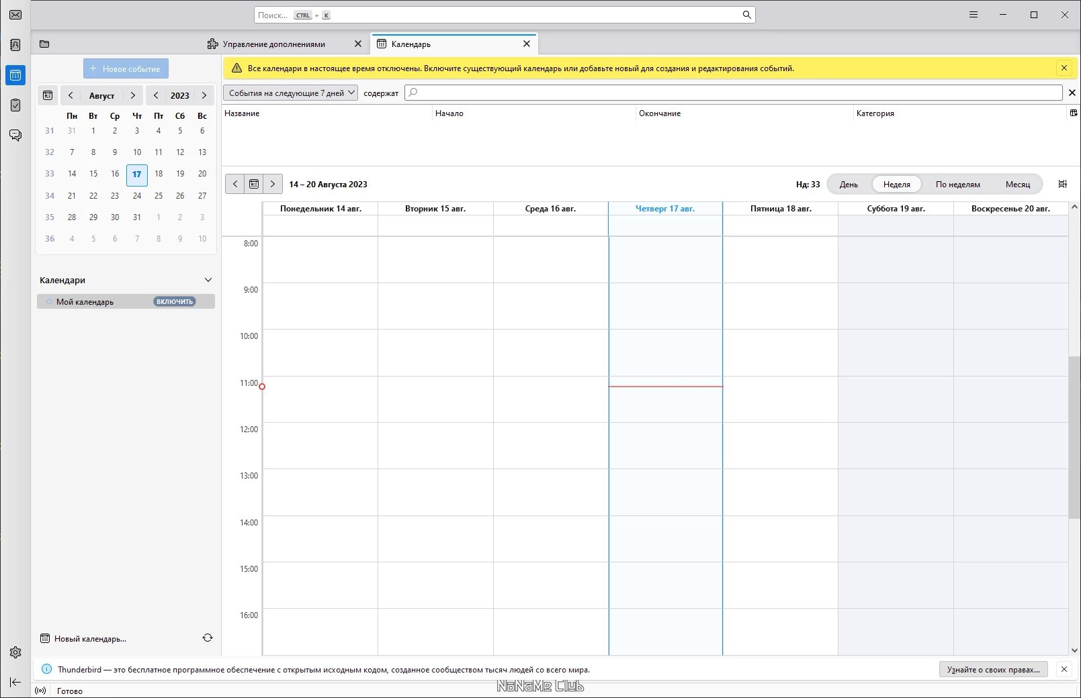Click Воскресенье 20 авг. column header
This screenshot has height=698, width=1081.
point(1010,209)
